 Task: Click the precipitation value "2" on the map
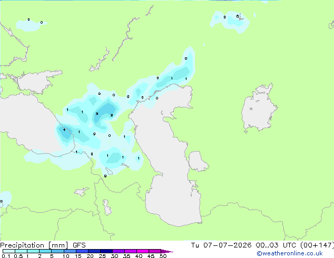pos(112,115)
